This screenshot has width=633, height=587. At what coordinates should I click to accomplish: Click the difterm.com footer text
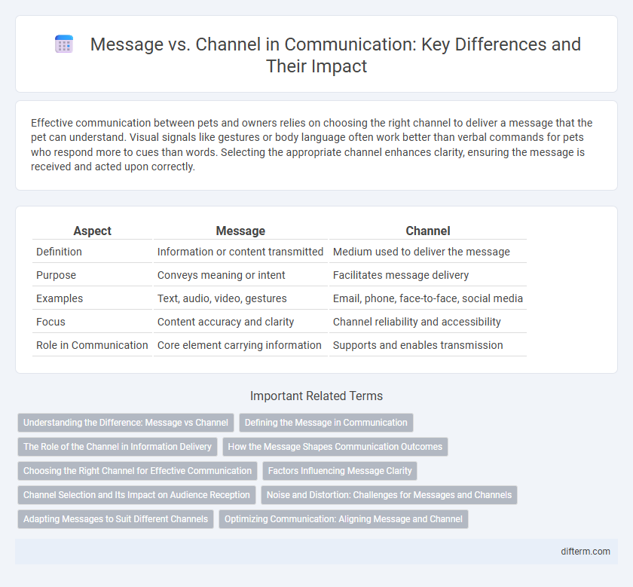coord(586,552)
